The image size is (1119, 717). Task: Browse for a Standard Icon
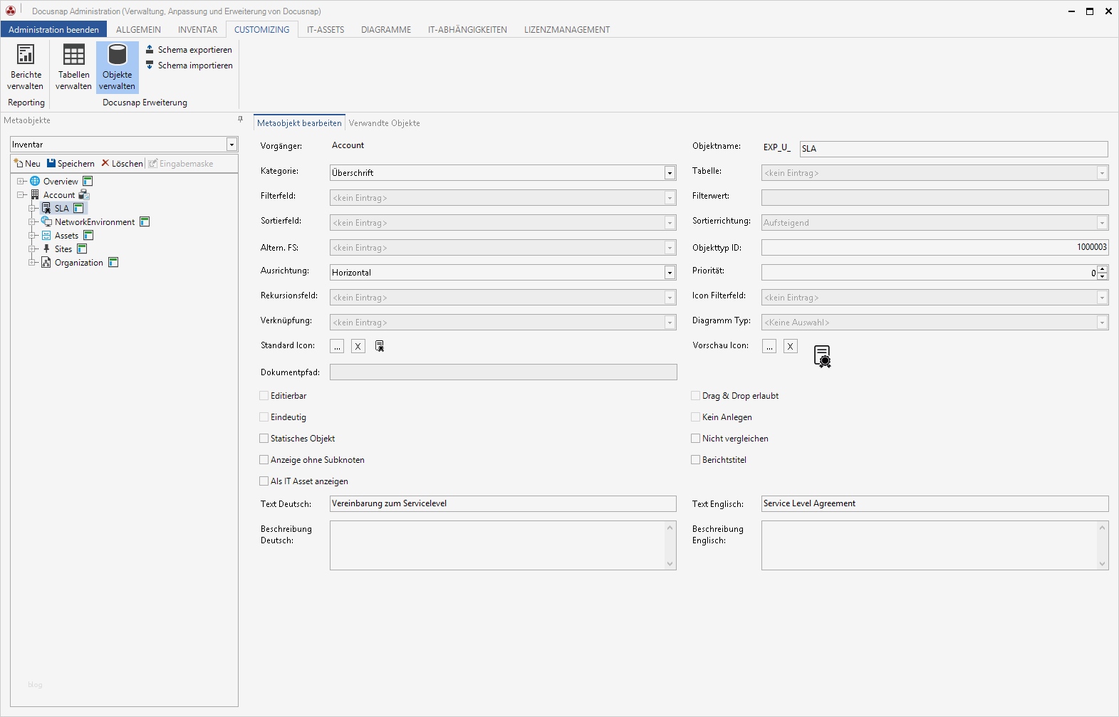click(337, 347)
